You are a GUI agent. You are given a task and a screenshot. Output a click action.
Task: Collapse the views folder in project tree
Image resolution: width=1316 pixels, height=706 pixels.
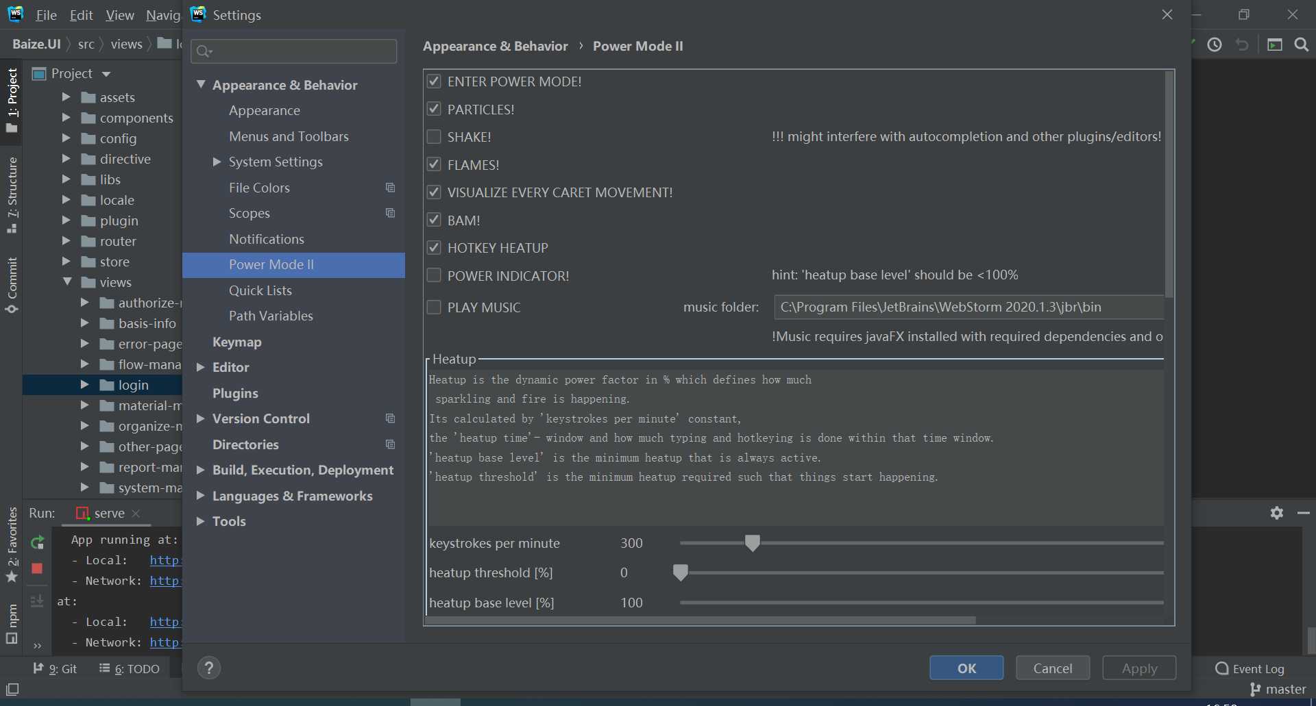(67, 281)
